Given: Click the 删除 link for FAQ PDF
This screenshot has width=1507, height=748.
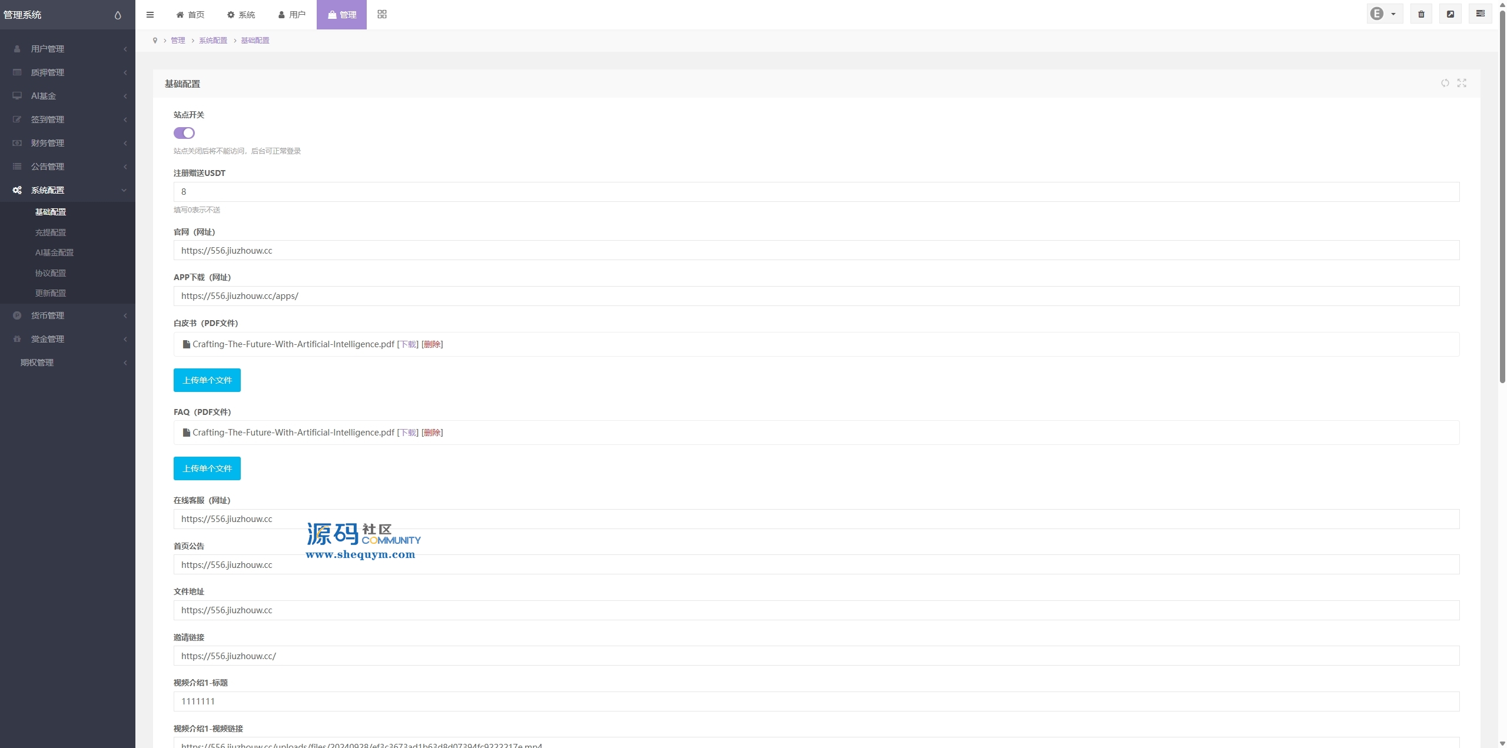Looking at the screenshot, I should [432, 433].
